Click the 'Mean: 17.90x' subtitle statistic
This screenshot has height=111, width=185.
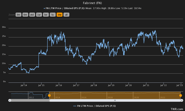tap(93, 8)
